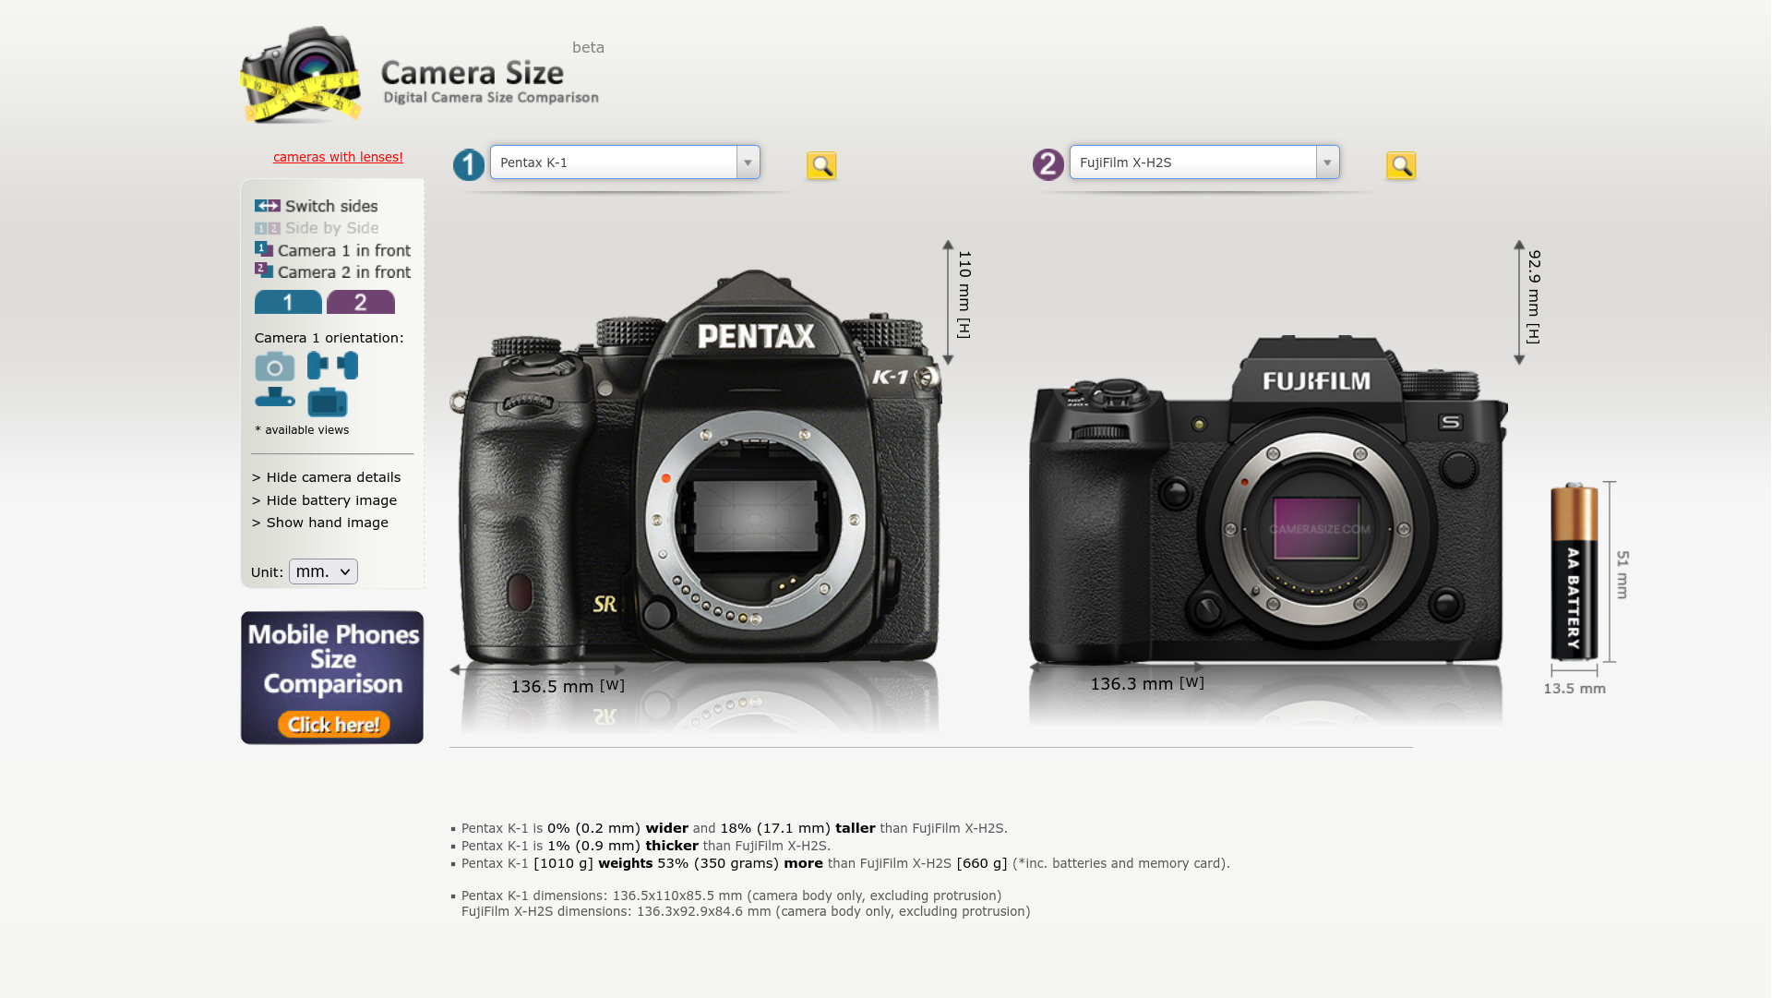Image resolution: width=1772 pixels, height=998 pixels.
Task: Click the 13.5 mm battery width label
Action: (1574, 689)
